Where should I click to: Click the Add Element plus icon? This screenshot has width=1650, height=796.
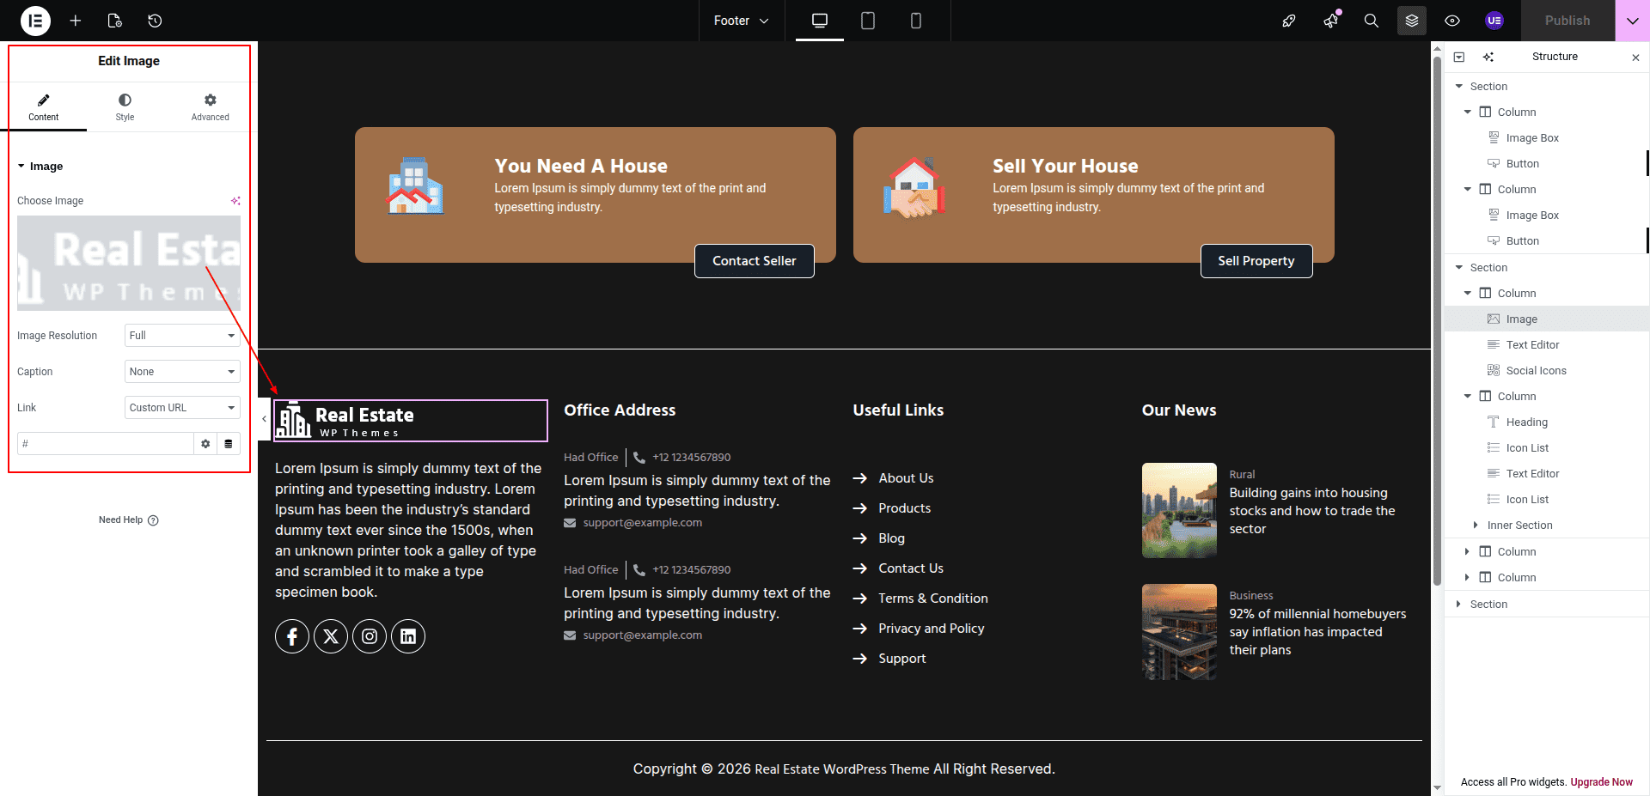point(76,21)
